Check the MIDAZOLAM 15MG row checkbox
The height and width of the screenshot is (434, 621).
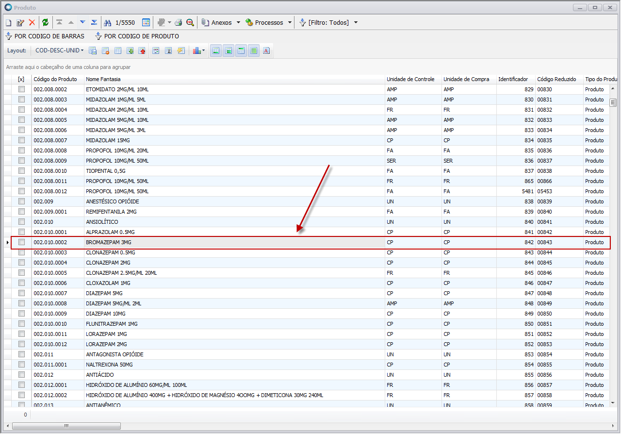pos(21,140)
